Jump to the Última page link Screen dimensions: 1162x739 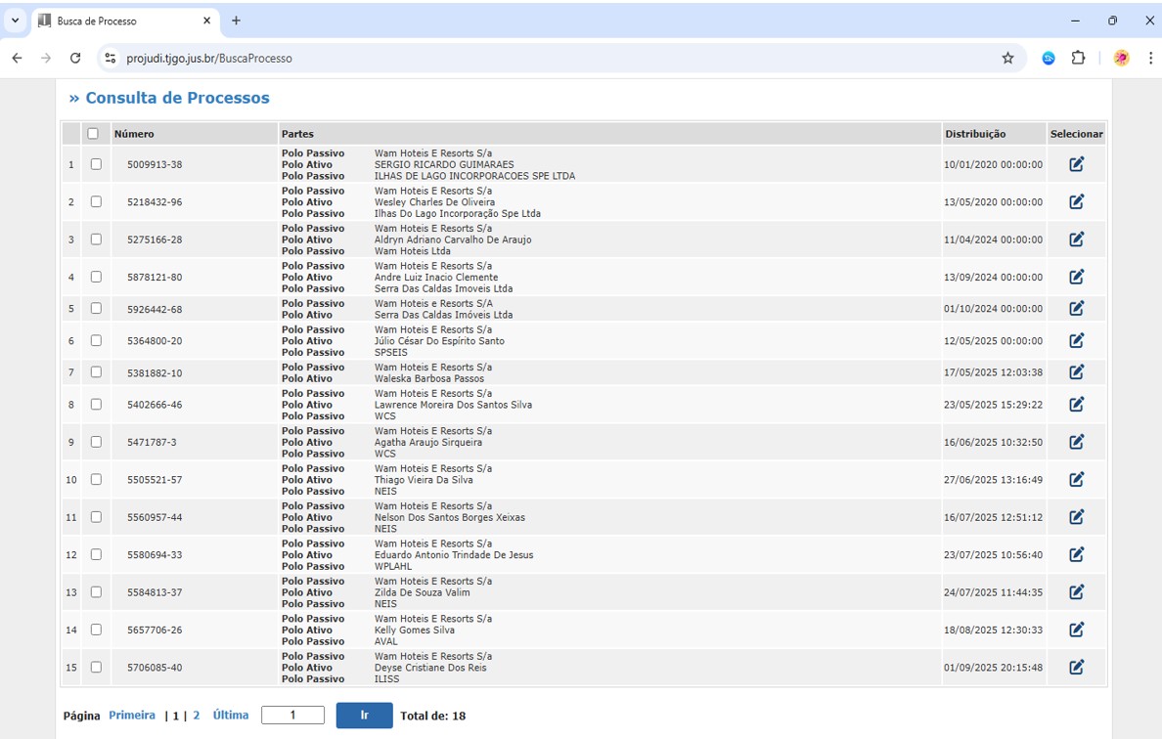(x=231, y=716)
